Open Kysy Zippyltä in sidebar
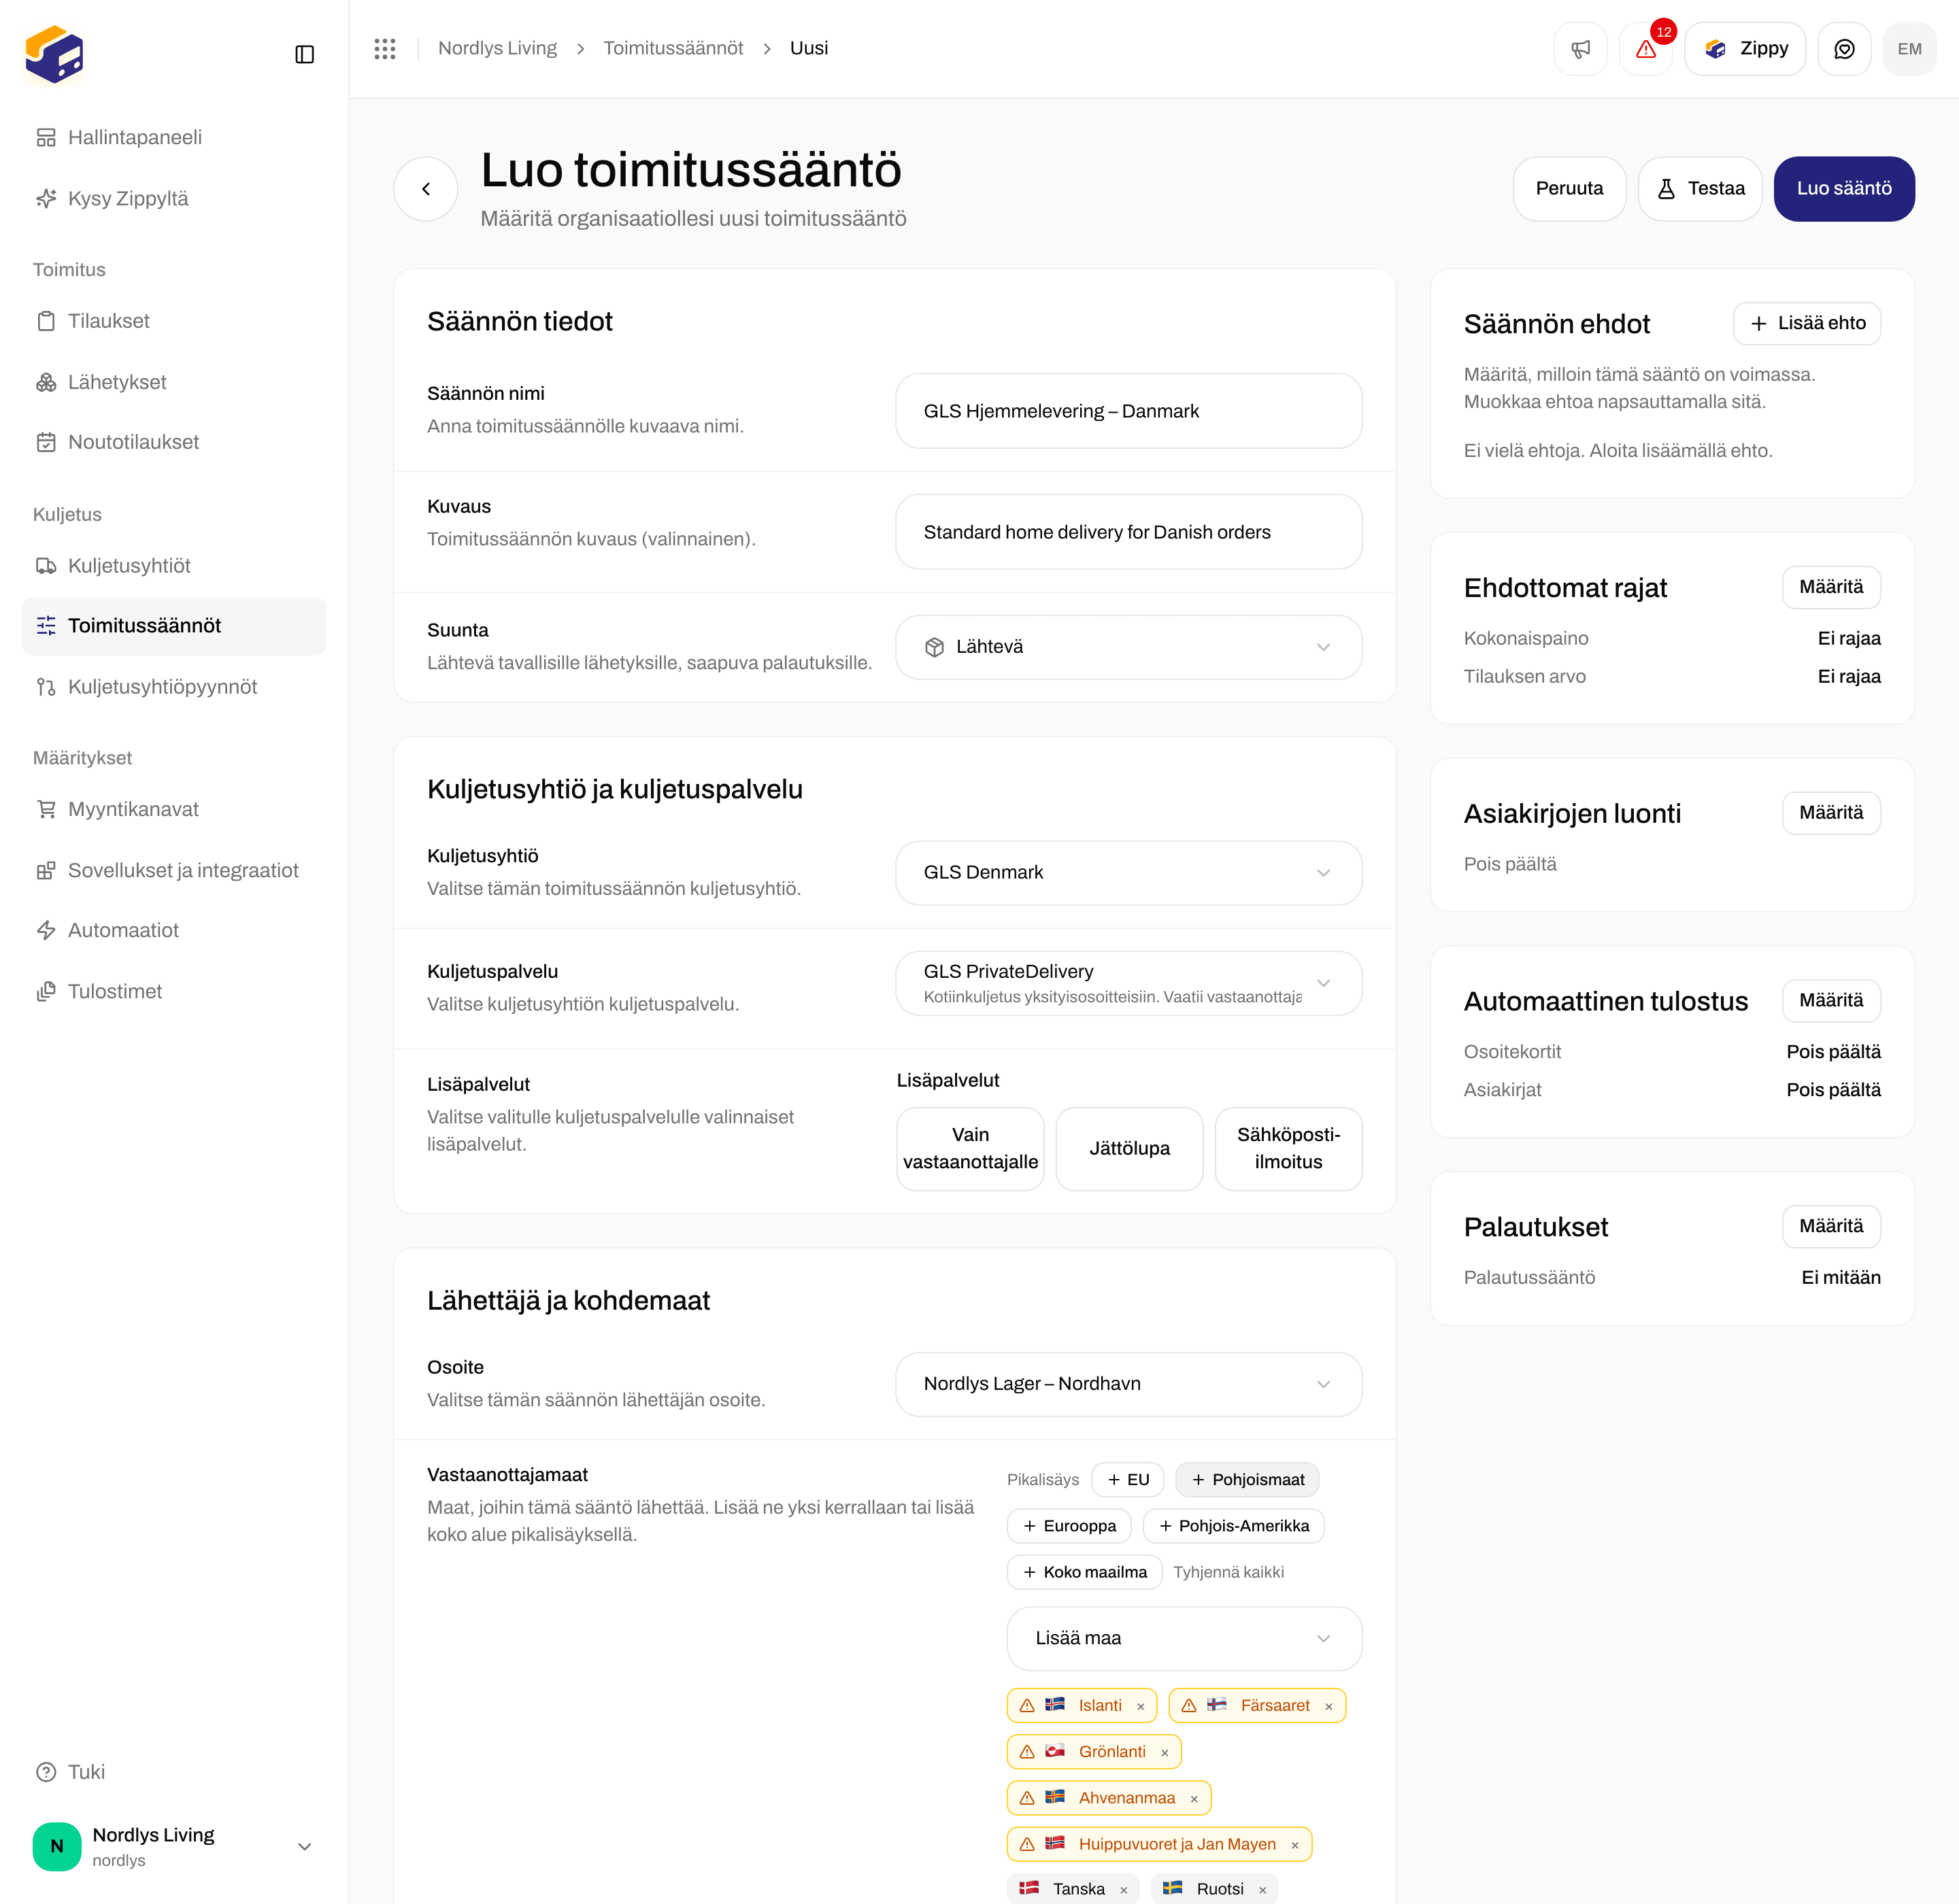The width and height of the screenshot is (1959, 1904). (x=174, y=198)
